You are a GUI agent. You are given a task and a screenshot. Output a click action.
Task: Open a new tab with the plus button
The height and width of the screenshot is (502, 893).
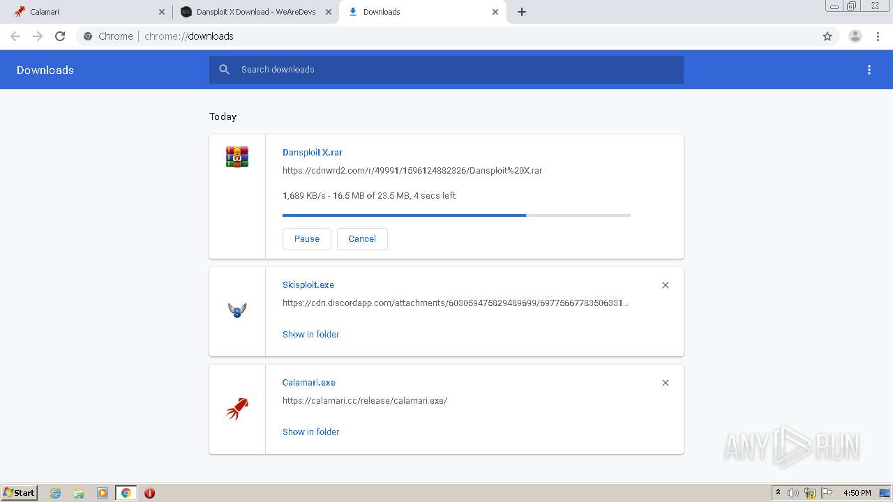click(x=522, y=12)
